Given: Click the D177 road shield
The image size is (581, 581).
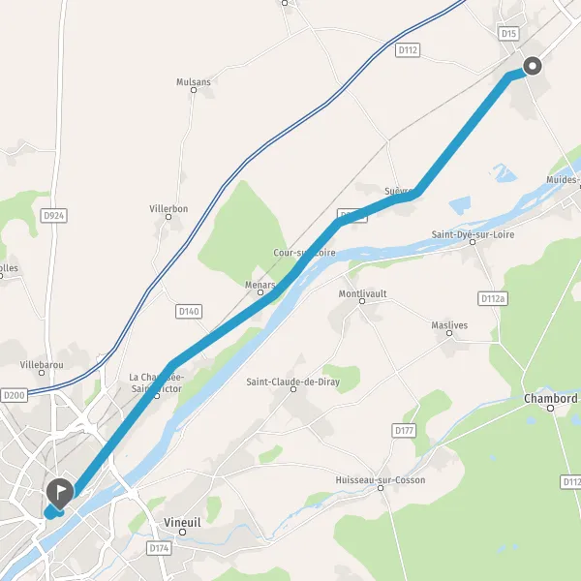Looking at the screenshot, I should click(x=404, y=430).
